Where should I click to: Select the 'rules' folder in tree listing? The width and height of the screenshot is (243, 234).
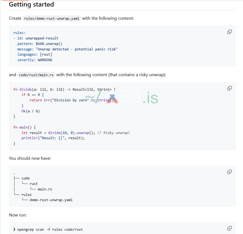click(x=27, y=195)
